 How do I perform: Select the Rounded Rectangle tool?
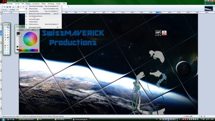tap(8, 50)
